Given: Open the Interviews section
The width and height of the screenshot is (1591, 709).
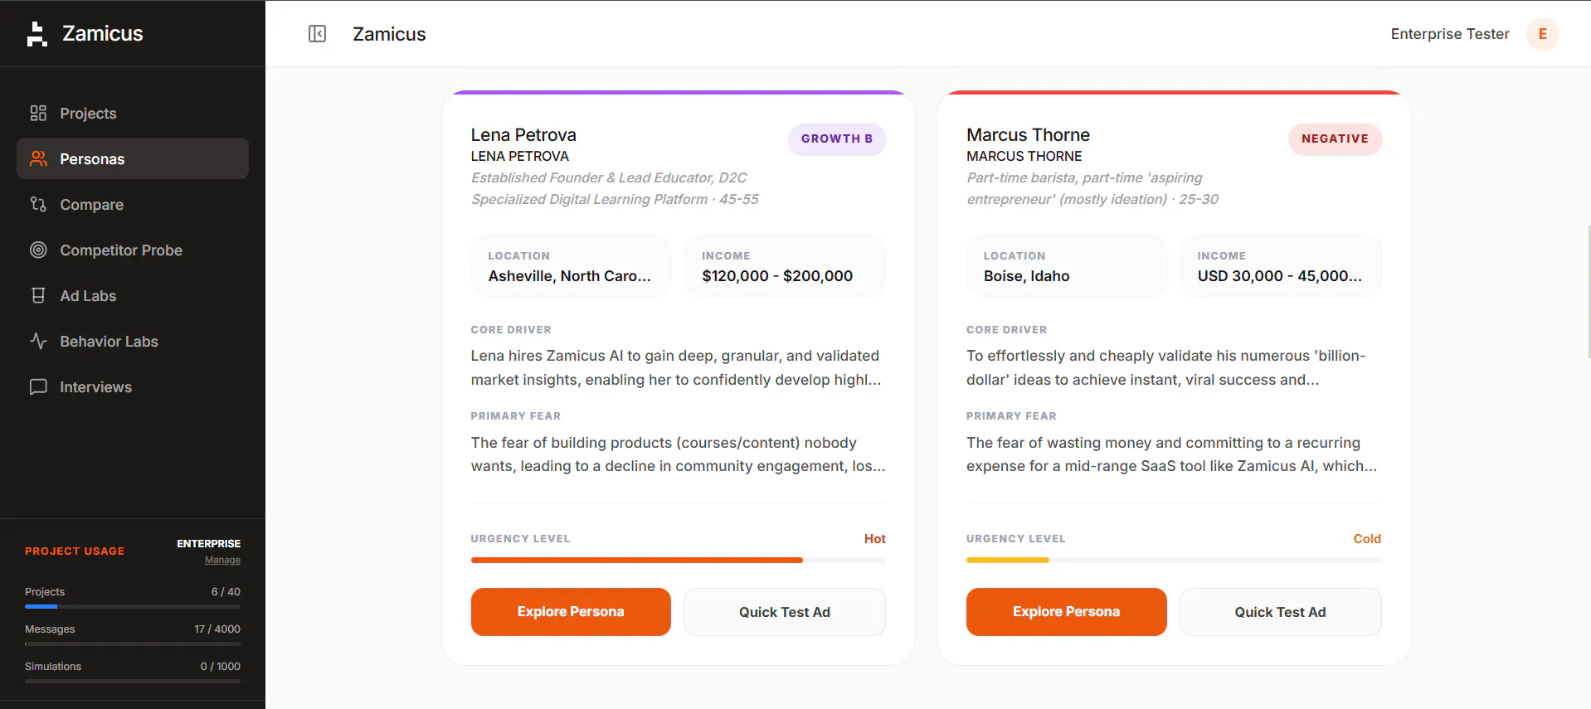Looking at the screenshot, I should (x=133, y=386).
